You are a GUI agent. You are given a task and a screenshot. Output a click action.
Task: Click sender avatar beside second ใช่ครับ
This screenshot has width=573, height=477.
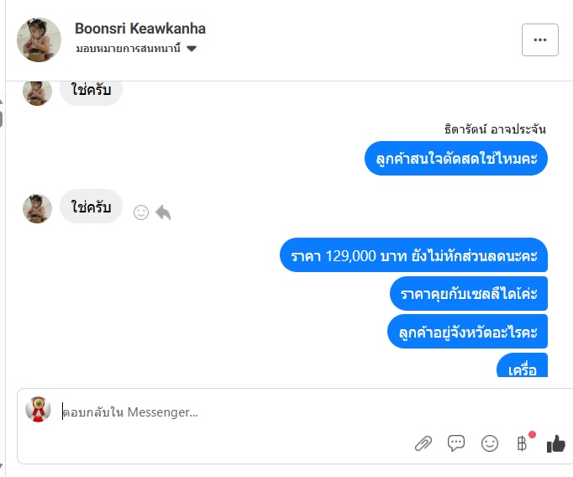coord(37,207)
